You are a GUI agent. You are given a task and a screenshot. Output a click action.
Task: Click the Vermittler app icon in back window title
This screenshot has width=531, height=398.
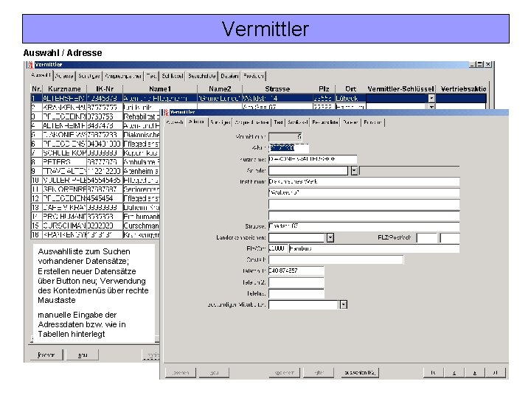(x=30, y=64)
